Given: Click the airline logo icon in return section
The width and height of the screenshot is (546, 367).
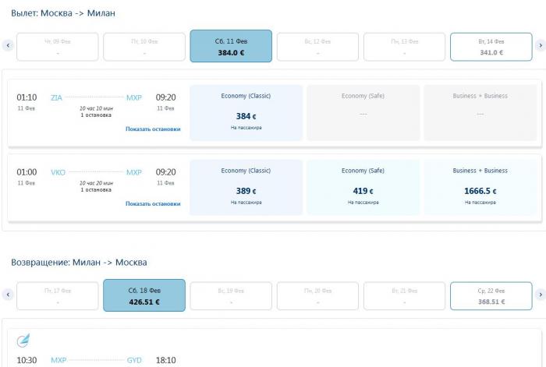Looking at the screenshot, I should (25, 340).
